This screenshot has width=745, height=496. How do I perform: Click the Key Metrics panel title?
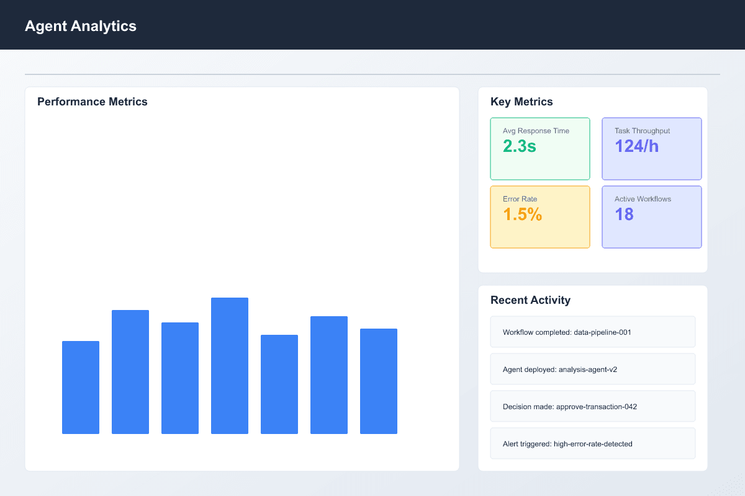pos(521,101)
